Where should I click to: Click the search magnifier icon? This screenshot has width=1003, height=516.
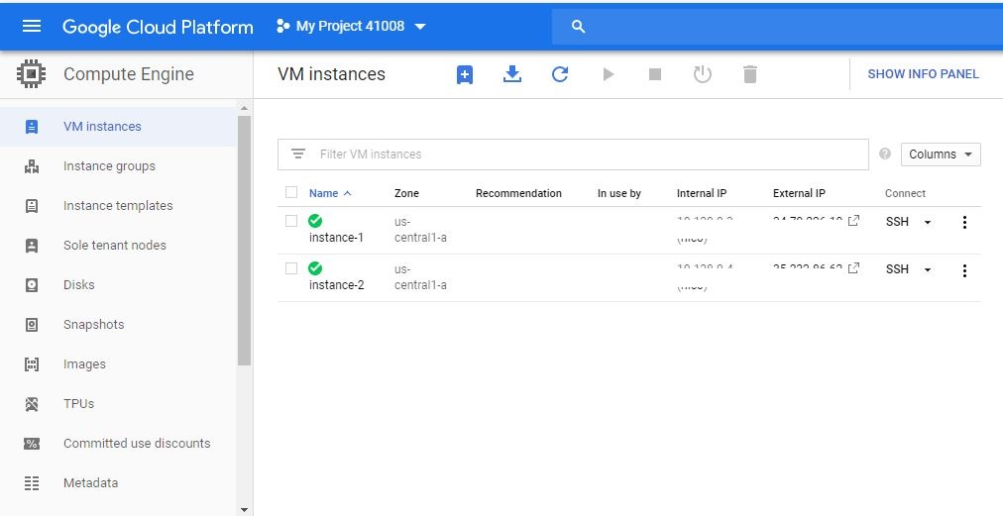pos(578,27)
